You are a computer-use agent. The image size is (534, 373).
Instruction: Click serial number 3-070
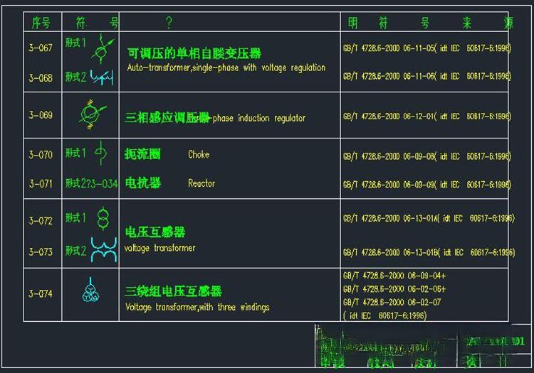41,156
